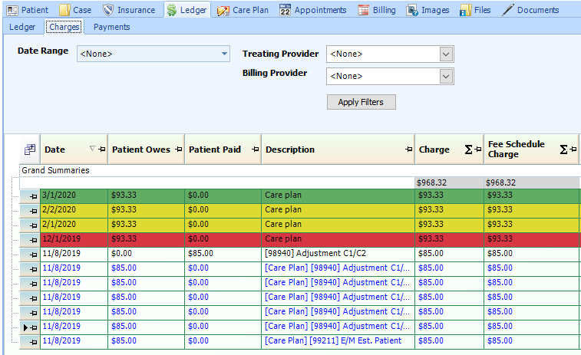Click the field chooser icon in grid corner
The image size is (581, 355).
click(30, 150)
